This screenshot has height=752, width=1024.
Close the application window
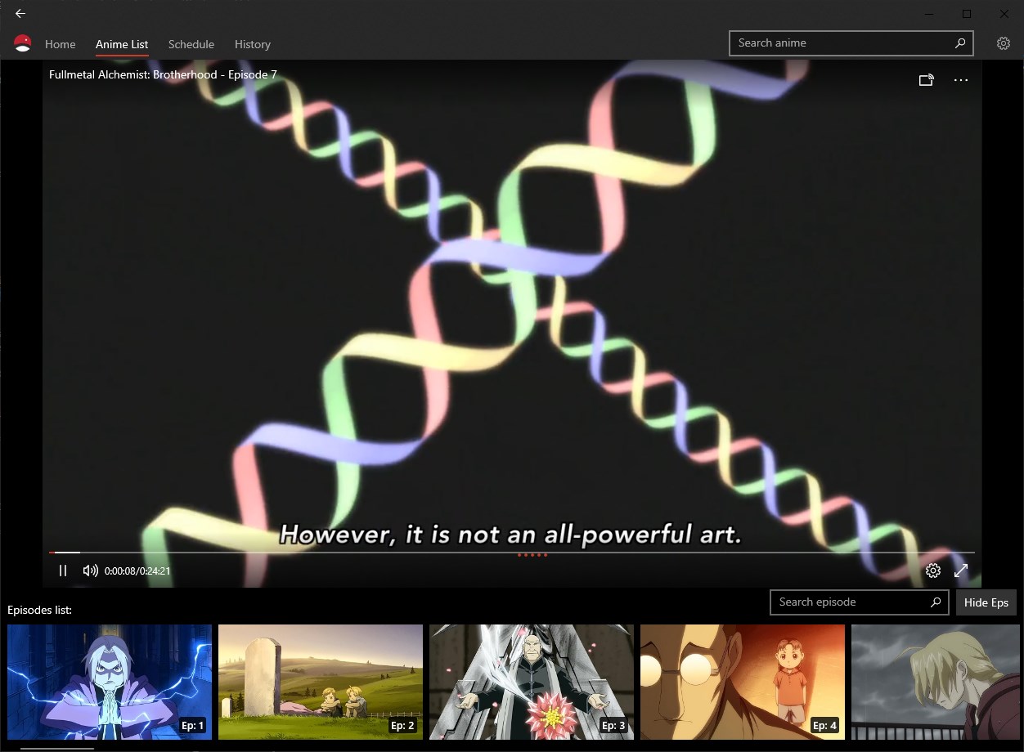coord(1004,14)
